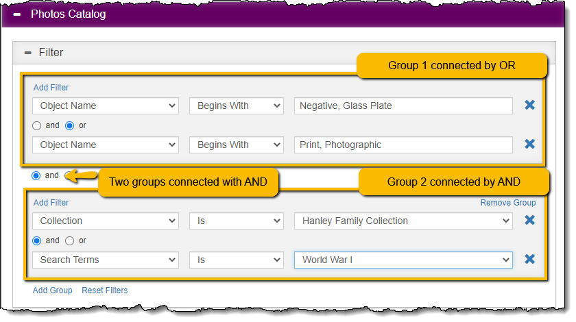Open World War I value dropdown
The height and width of the screenshot is (322, 576).
pyautogui.click(x=403, y=260)
